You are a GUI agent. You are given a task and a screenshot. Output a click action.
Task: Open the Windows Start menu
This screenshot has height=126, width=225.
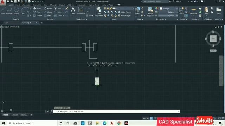click(x=4, y=123)
